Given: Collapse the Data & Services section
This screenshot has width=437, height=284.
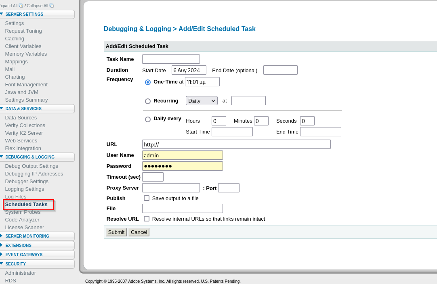Looking at the screenshot, I should (x=2, y=109).
